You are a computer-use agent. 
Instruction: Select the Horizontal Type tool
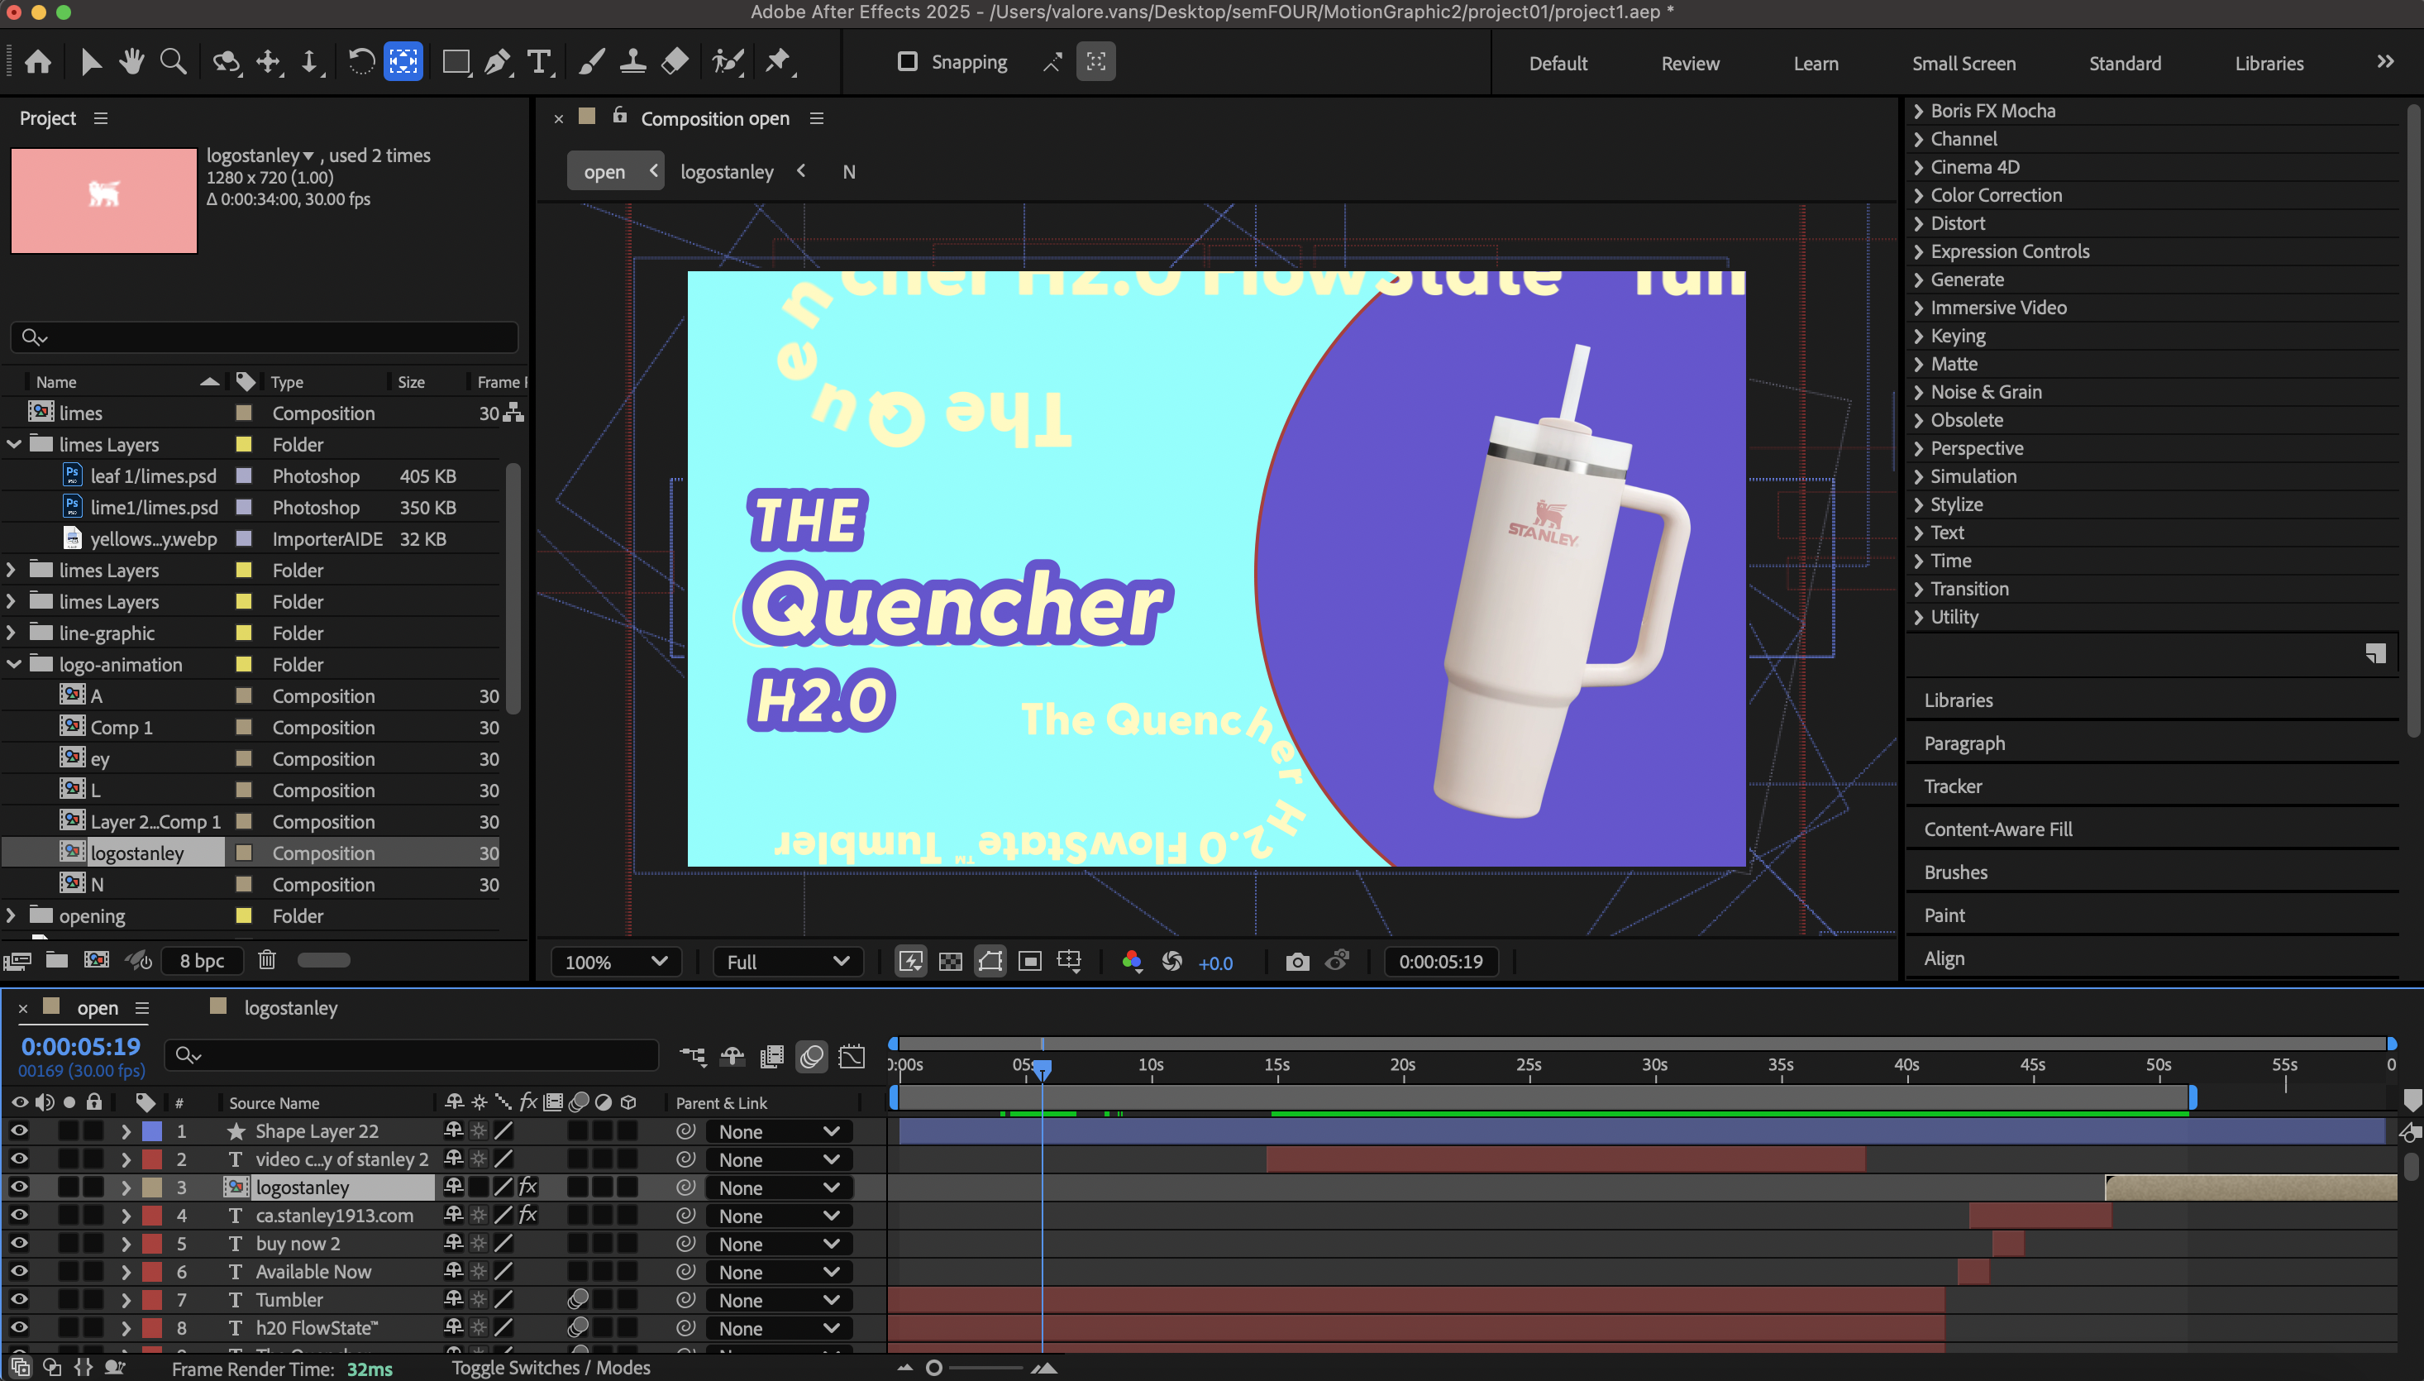(x=538, y=63)
